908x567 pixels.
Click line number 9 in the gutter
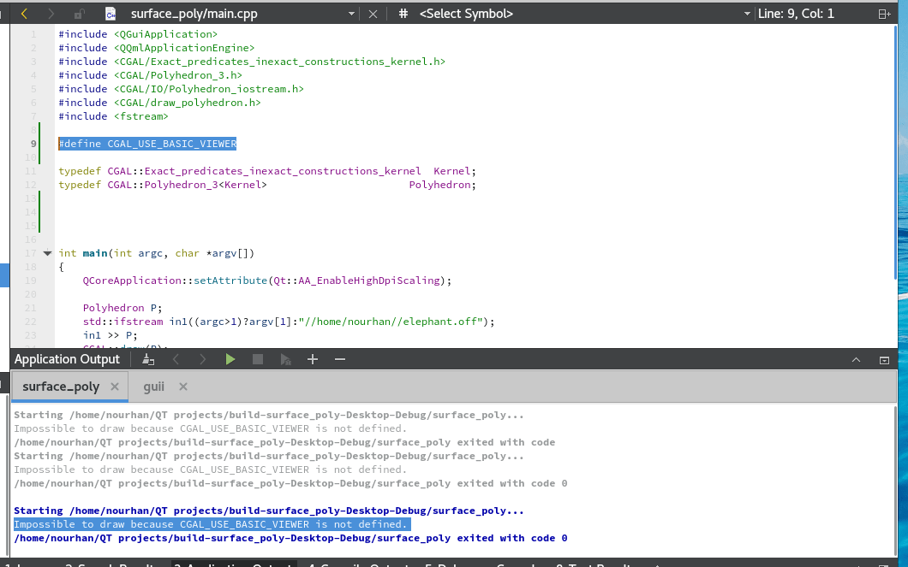click(33, 144)
